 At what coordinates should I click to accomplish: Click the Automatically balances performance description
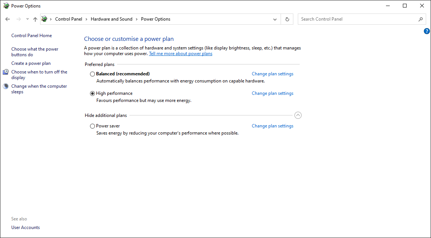point(180,81)
